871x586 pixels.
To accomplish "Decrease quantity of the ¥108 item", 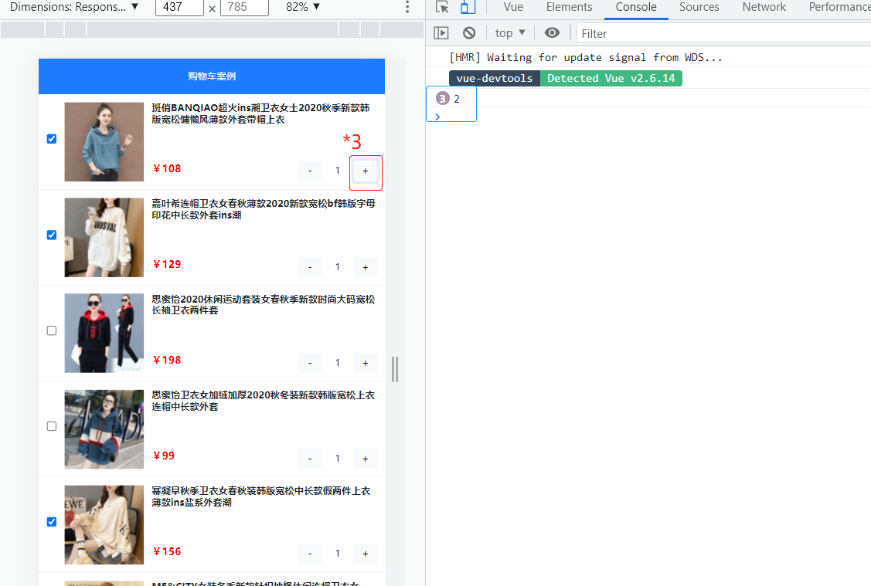I will pos(310,171).
